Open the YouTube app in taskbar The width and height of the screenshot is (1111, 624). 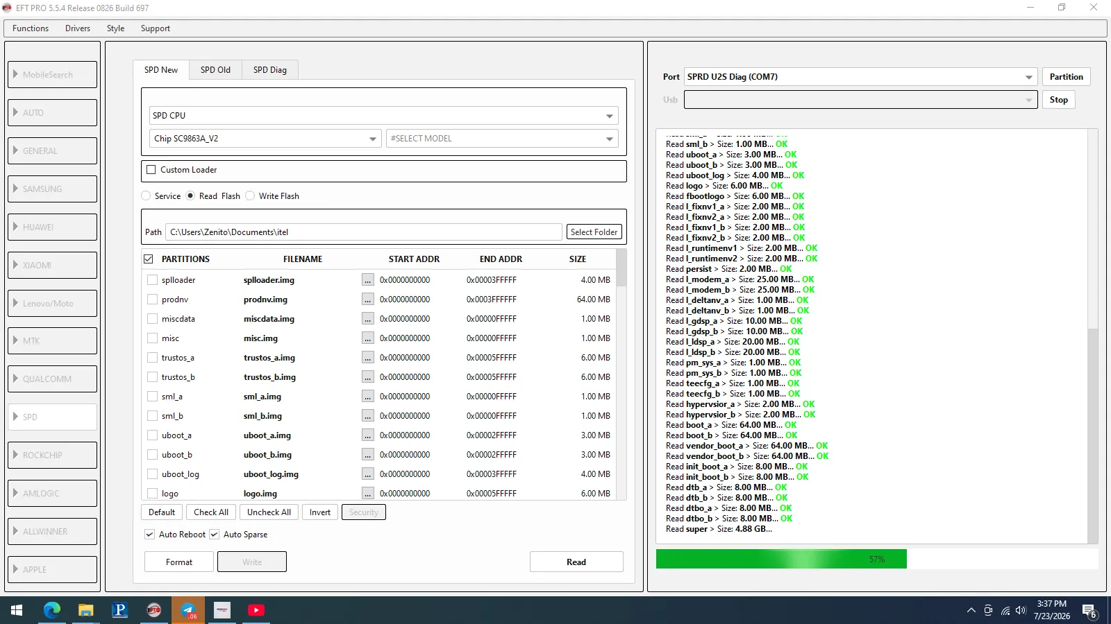pos(256,610)
